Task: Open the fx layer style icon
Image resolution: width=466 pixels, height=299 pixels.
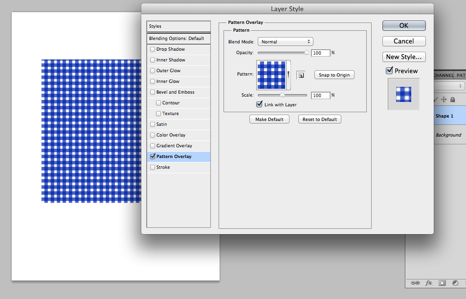Action: (428, 283)
